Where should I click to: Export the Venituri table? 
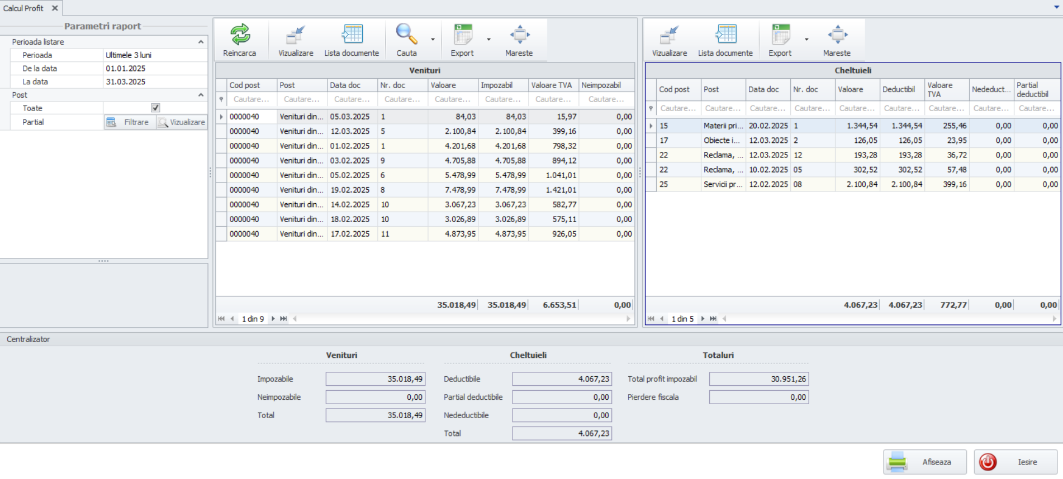pos(462,40)
